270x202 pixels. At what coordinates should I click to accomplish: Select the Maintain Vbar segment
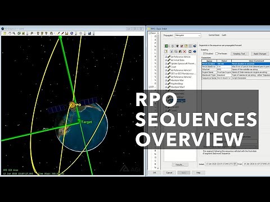[x=177, y=80]
